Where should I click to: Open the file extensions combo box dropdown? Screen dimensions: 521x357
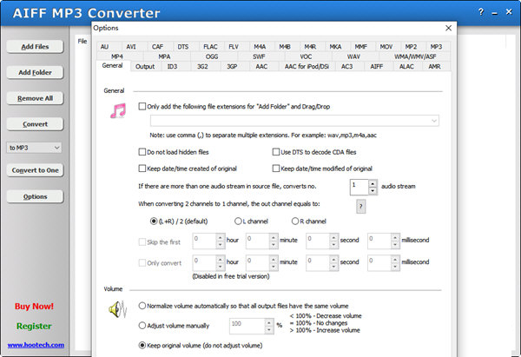pyautogui.click(x=434, y=121)
